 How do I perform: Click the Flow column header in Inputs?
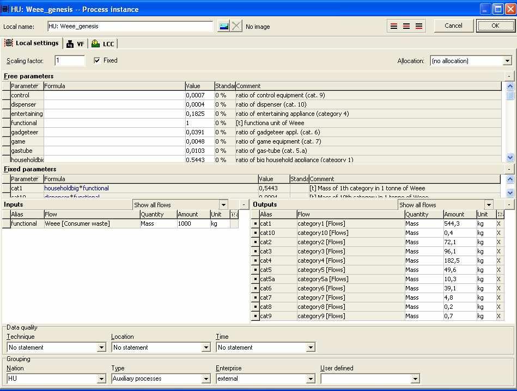(92, 214)
